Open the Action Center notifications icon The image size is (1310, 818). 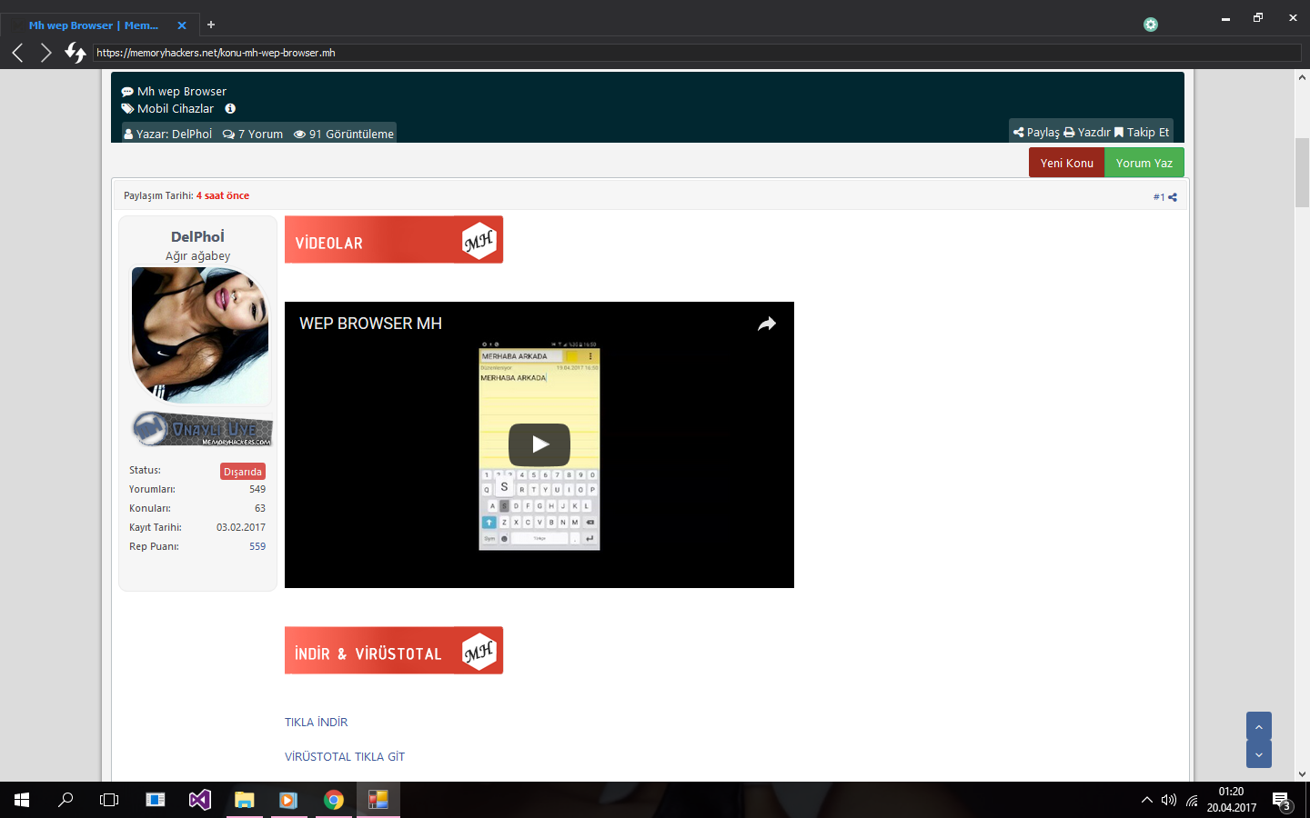[x=1283, y=802]
